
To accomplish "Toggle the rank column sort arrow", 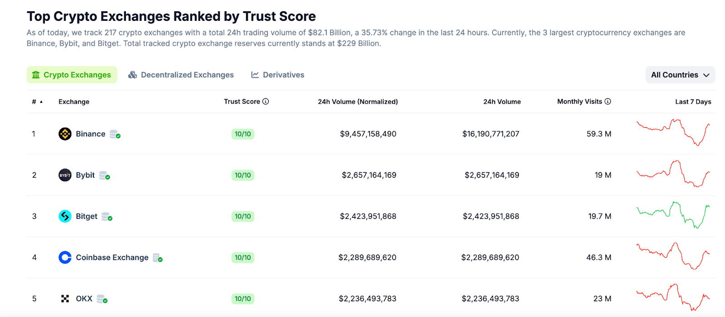I will (x=40, y=101).
